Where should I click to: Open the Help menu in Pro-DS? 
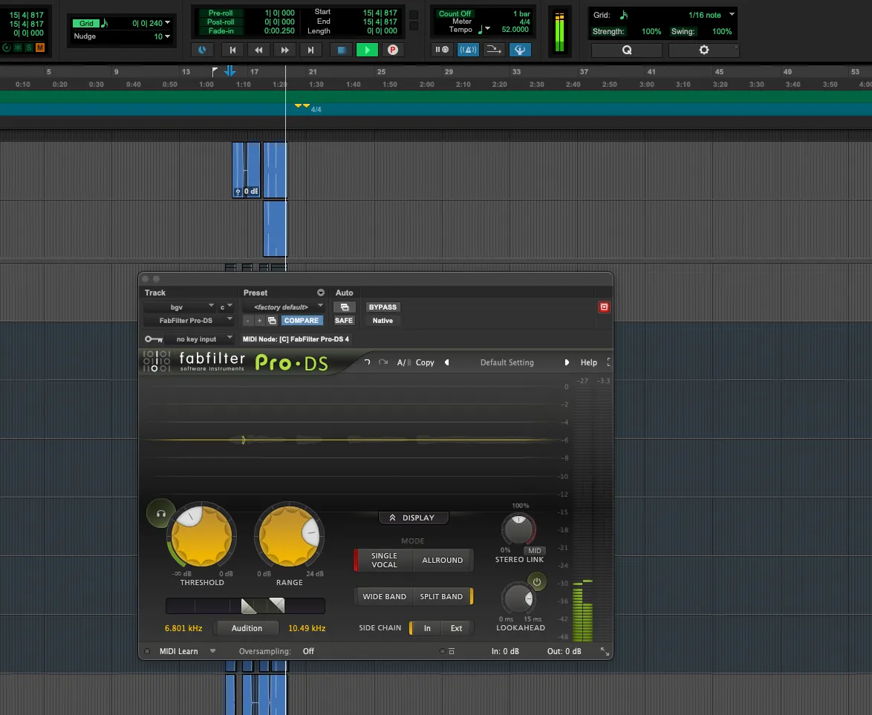click(588, 362)
